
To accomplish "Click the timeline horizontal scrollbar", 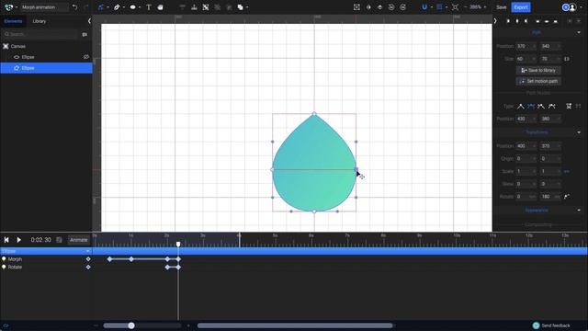I will point(295,325).
